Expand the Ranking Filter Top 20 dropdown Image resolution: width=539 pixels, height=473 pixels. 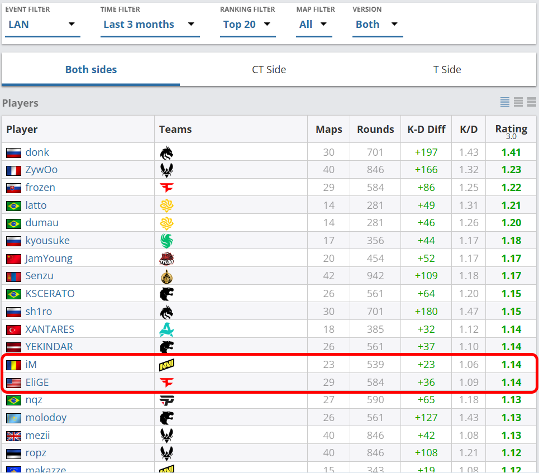coord(247,25)
